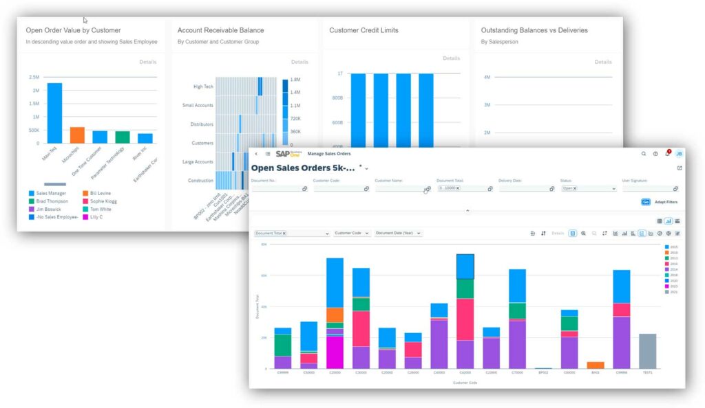Click the JB user avatar

coord(679,154)
